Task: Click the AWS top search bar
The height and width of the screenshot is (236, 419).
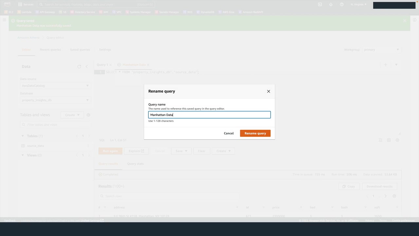Action: (96, 5)
